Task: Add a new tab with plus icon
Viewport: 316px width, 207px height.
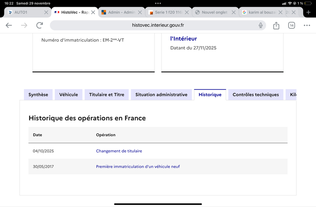Action: [308, 12]
